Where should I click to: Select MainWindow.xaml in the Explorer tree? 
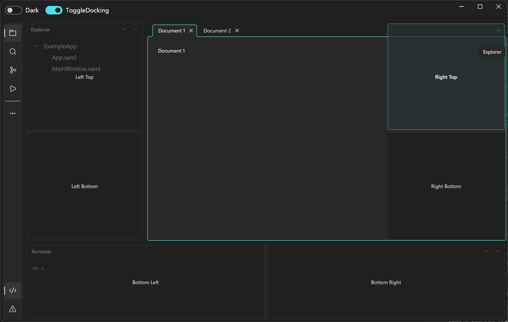(76, 69)
